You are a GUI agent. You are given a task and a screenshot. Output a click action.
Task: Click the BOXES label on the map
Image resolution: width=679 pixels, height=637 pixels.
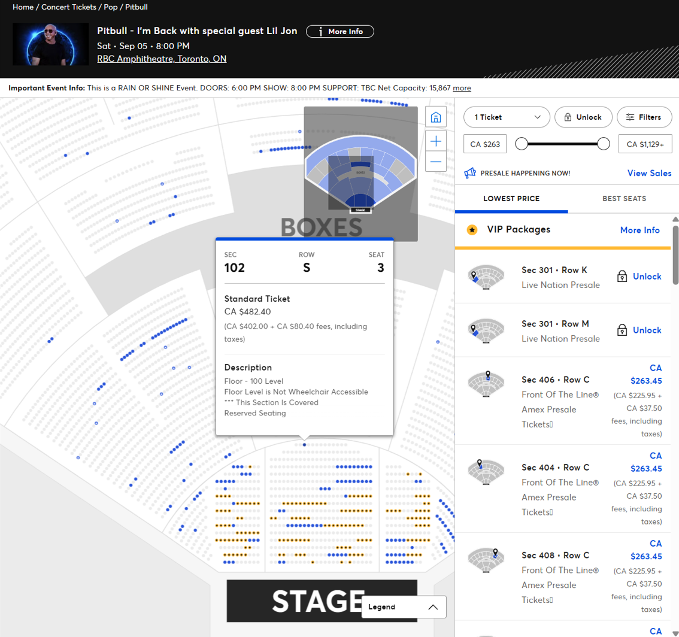point(322,227)
